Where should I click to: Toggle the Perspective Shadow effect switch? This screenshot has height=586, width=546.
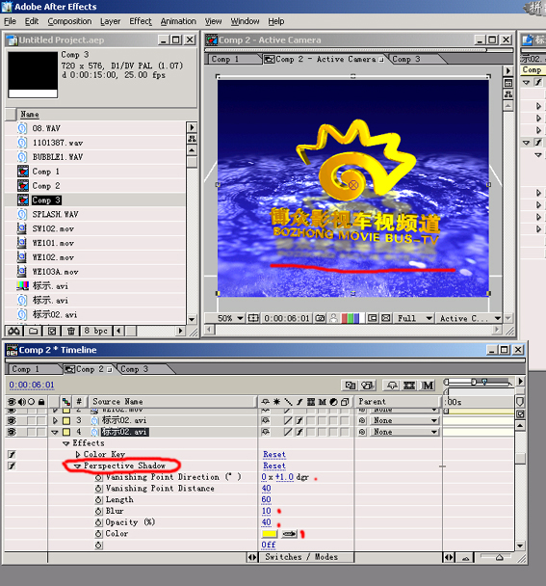pyautogui.click(x=12, y=466)
